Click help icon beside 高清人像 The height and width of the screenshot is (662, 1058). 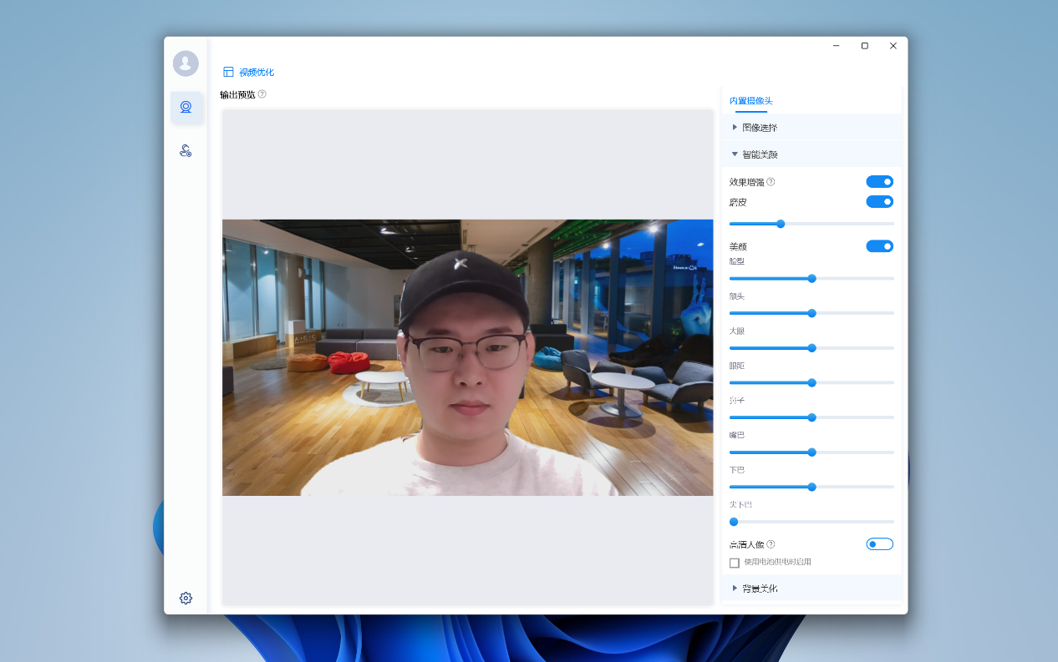coord(771,544)
